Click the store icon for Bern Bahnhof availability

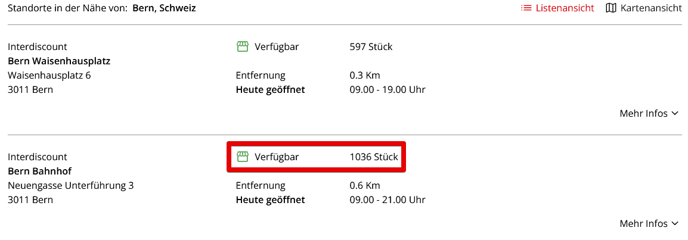click(242, 157)
